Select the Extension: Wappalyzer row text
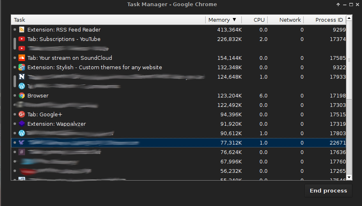This screenshot has width=362, height=206. [x=57, y=124]
